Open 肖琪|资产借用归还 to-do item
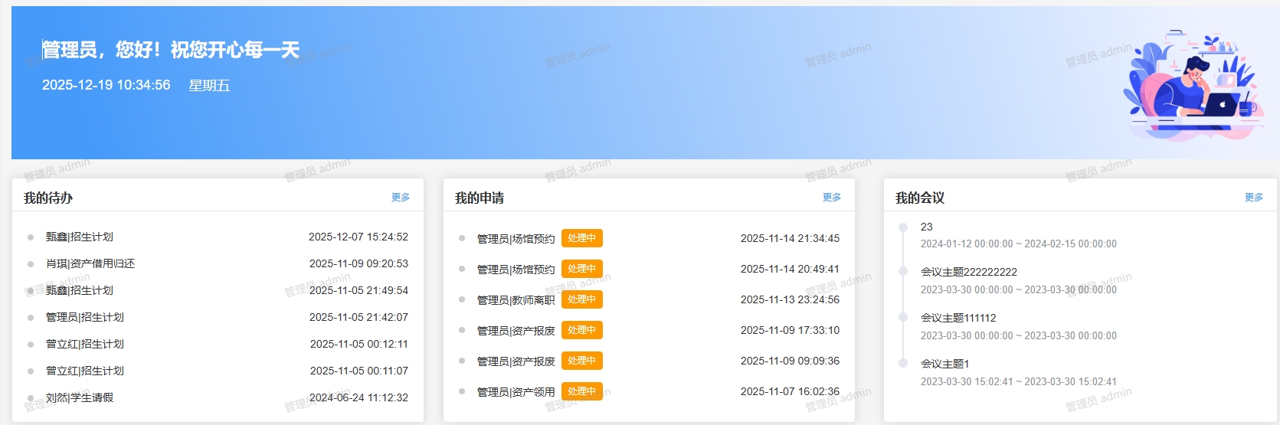 [90, 263]
